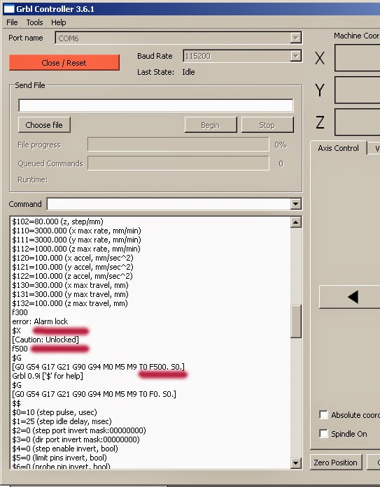The width and height of the screenshot is (380, 487).
Task: Expand the Port name COM6 dropdown
Action: [296, 38]
